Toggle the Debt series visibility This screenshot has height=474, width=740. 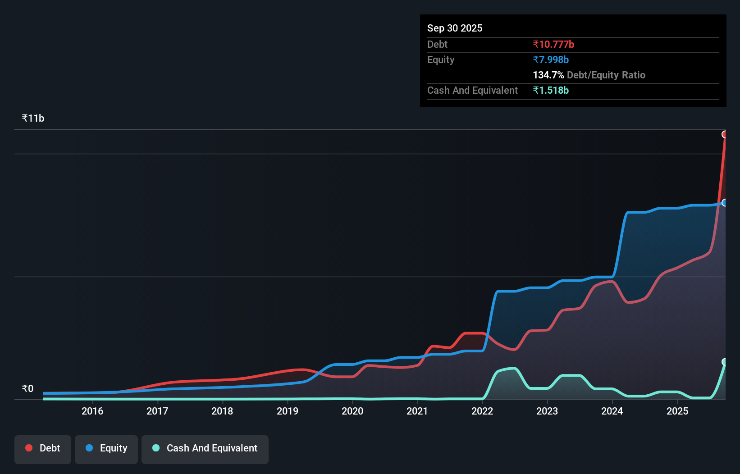pyautogui.click(x=43, y=449)
